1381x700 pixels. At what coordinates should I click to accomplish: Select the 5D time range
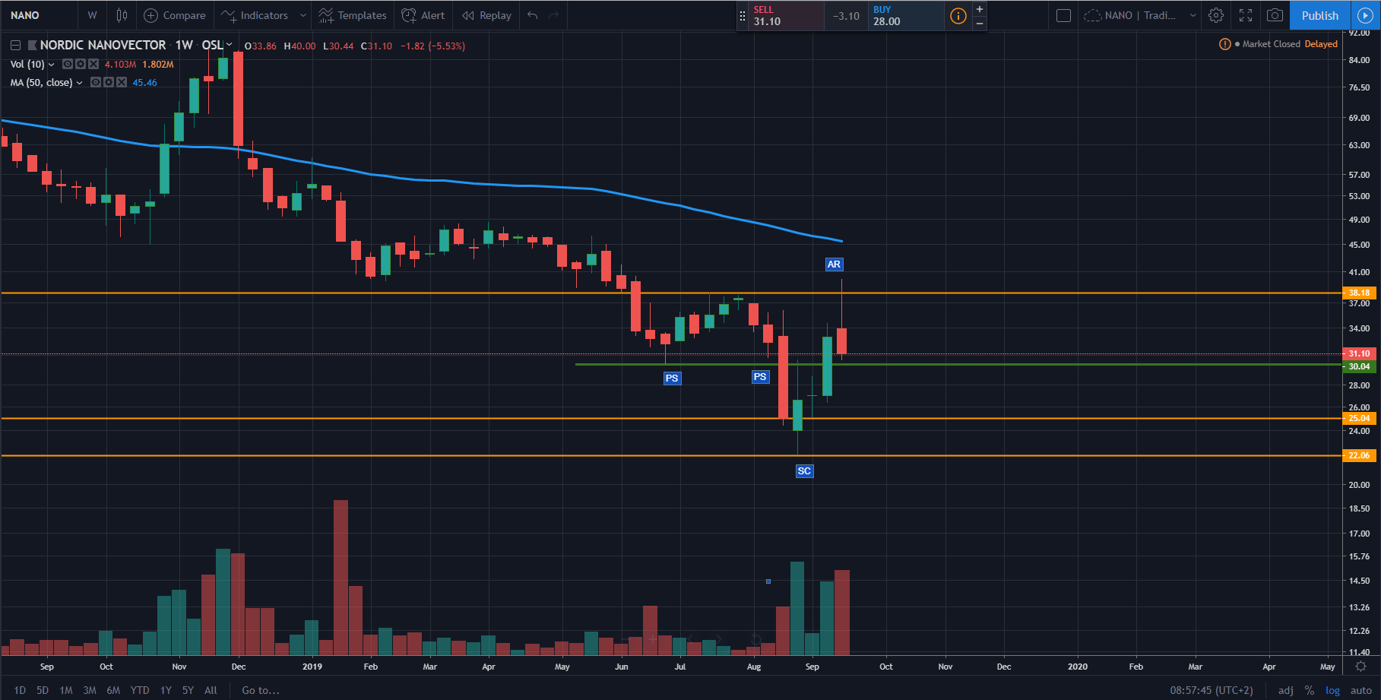coord(43,690)
